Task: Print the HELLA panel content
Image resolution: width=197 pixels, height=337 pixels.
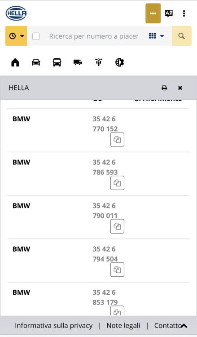Action: (x=164, y=88)
